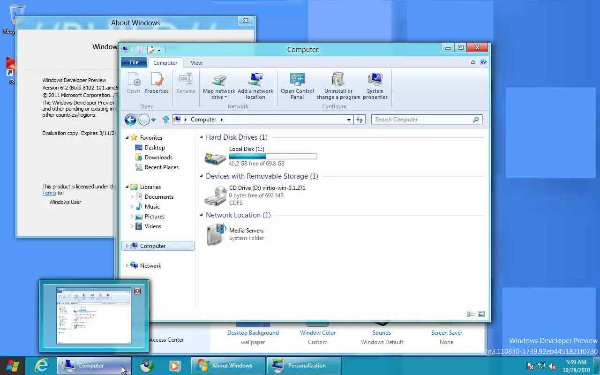
Task: Open Window Color in Personalization window
Action: [318, 333]
